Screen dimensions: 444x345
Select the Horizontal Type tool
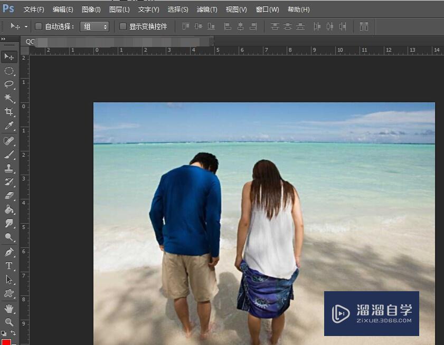coord(9,266)
